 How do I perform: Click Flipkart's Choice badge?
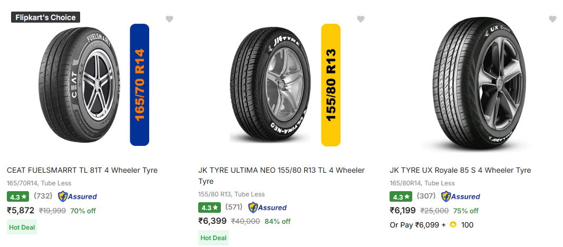46,17
